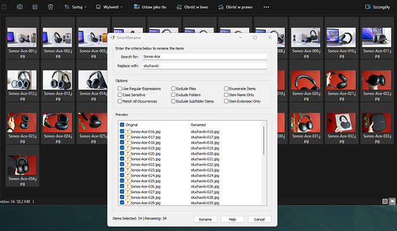Click the share icon in Explorer toolbar

[x=35, y=7]
